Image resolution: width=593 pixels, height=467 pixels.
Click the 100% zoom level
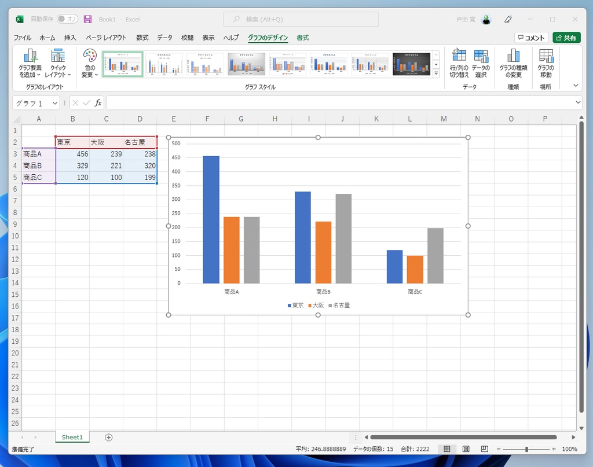click(x=569, y=449)
